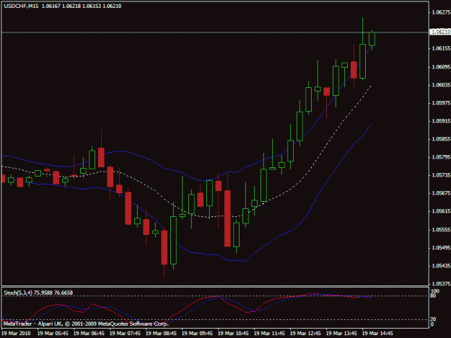Screen dimensions: 451x338
Task: Click the 19 Mar 09:45 time label
Action: point(197,334)
